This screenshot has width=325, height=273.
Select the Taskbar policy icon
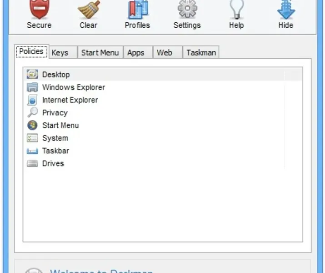[32, 151]
